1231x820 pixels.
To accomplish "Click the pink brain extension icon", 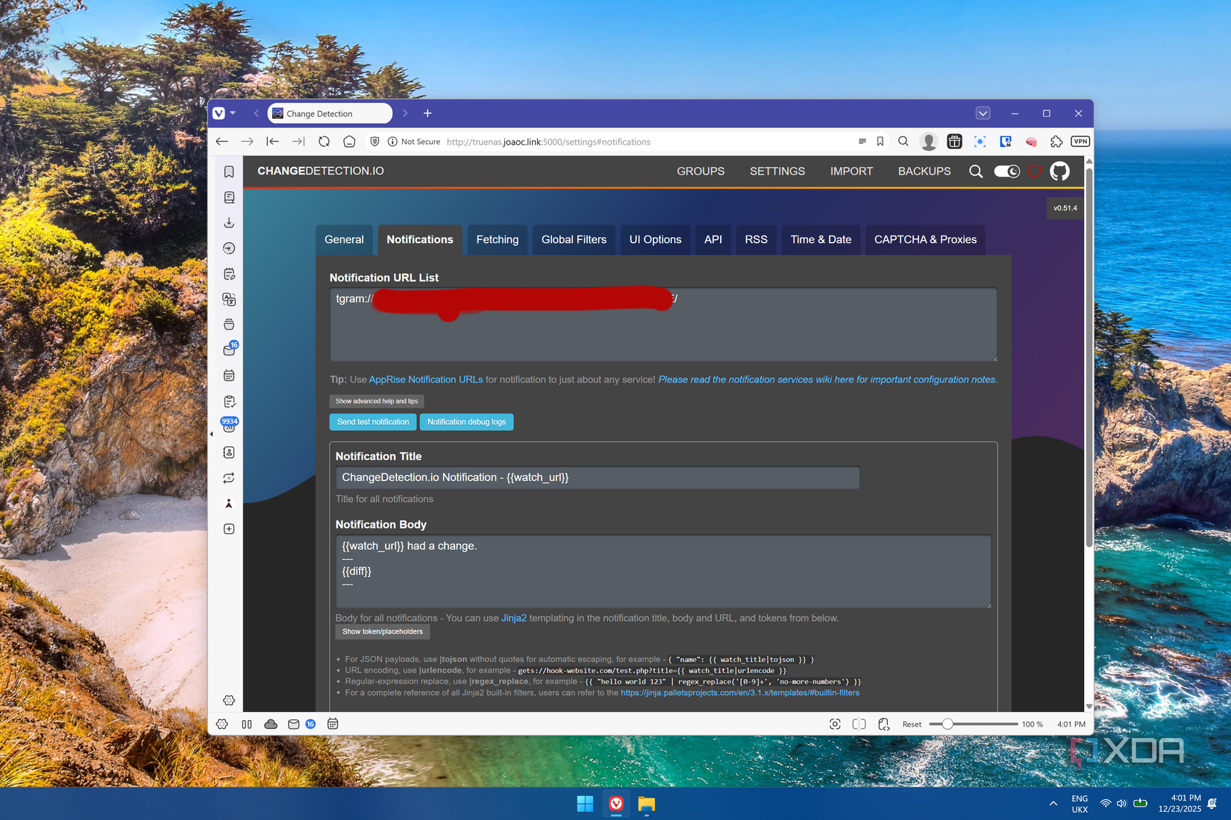I will coord(1031,142).
